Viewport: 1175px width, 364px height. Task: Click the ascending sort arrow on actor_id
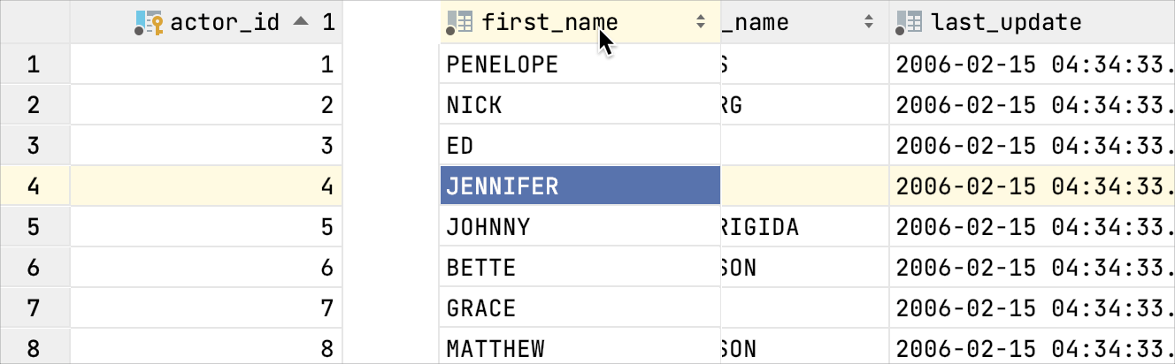(x=302, y=22)
